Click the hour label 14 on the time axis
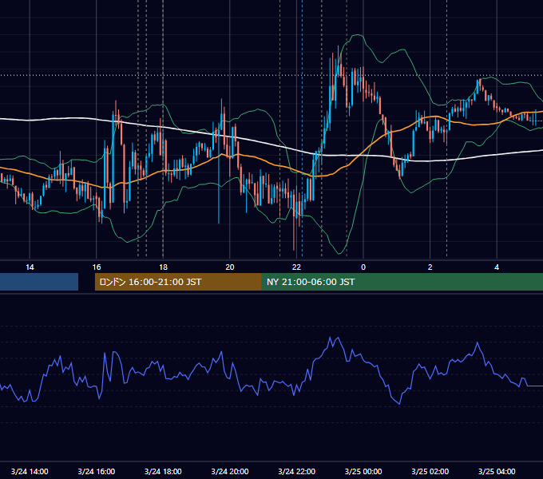The height and width of the screenshot is (479, 543). click(x=30, y=267)
